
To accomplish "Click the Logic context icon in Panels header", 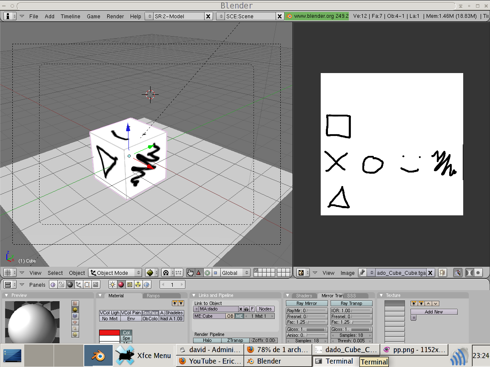I will tap(53, 285).
